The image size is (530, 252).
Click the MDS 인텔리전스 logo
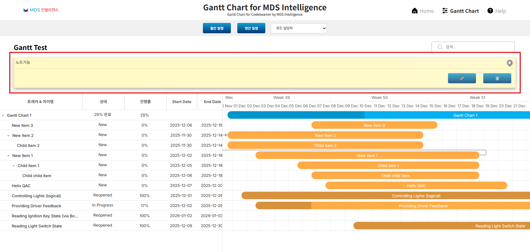click(x=41, y=9)
